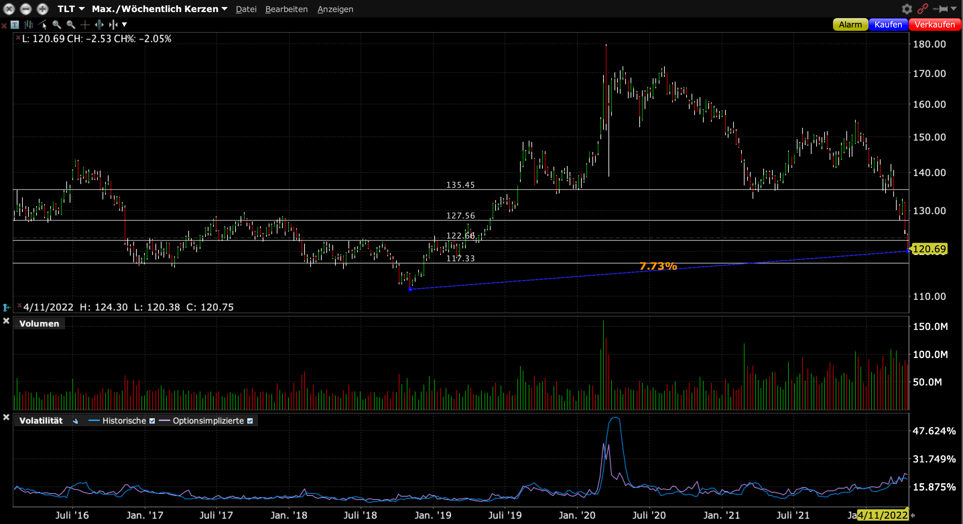Viewport: 963px width, 524px height.
Task: Click the zoom out magnifier icon
Action: (x=71, y=25)
